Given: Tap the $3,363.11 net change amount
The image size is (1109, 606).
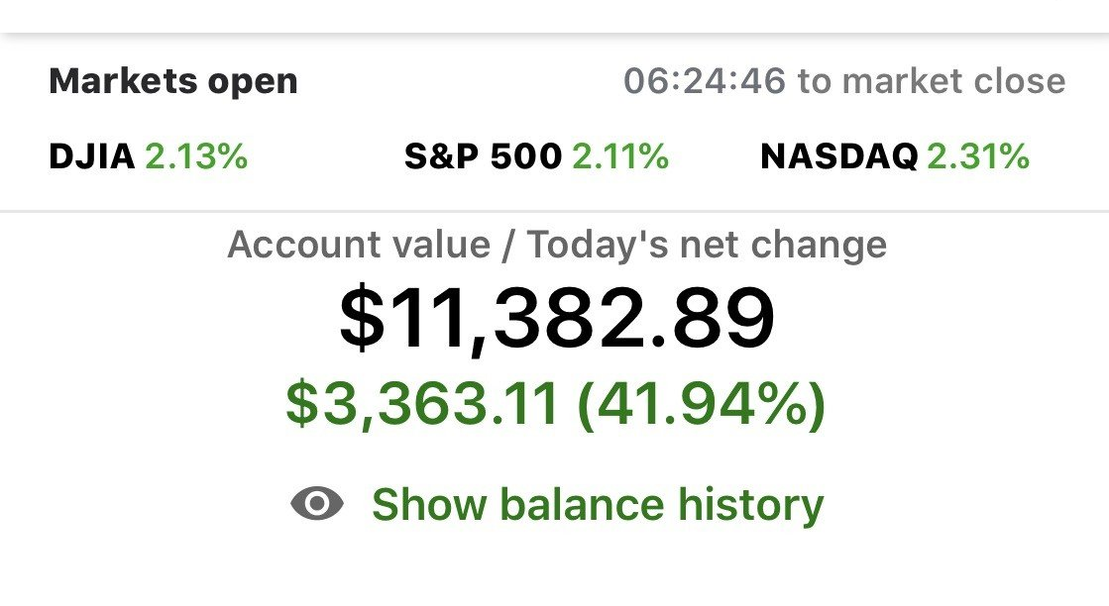Looking at the screenshot, I should [x=421, y=403].
